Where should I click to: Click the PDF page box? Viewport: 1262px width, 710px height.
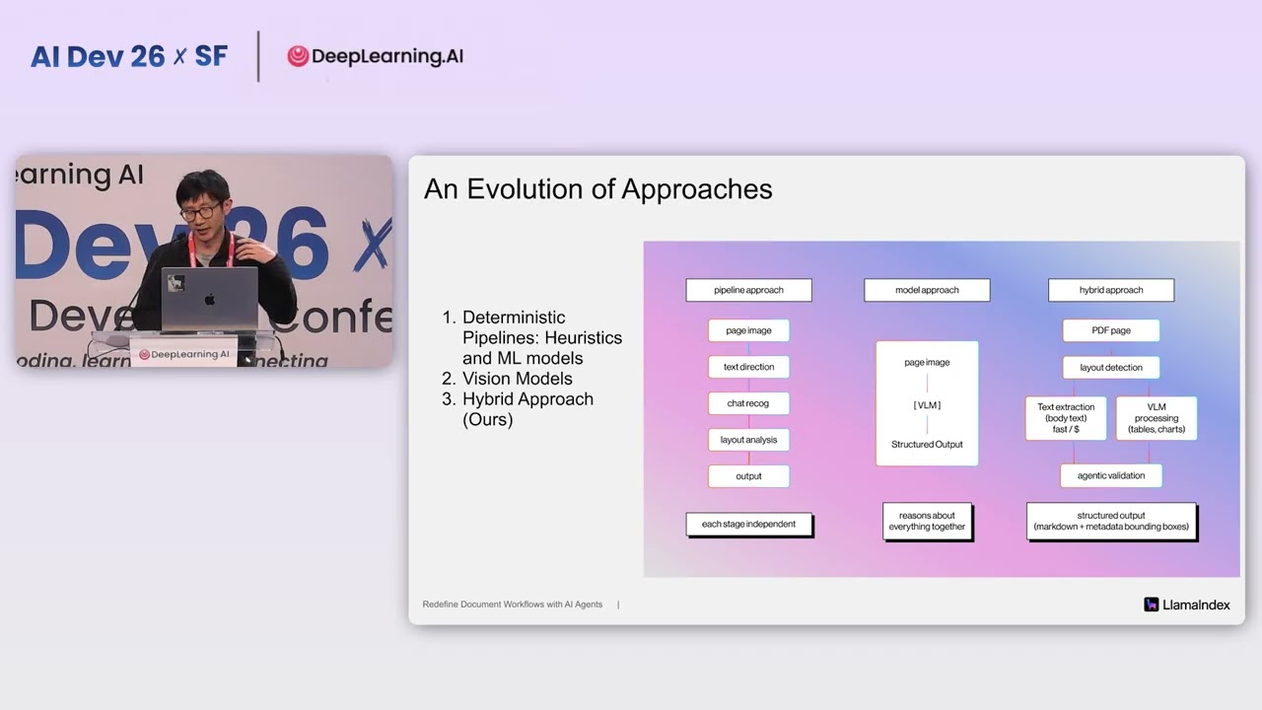[x=1111, y=330]
